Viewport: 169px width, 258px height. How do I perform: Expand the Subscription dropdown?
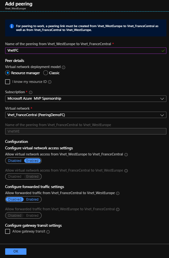pos(86,99)
